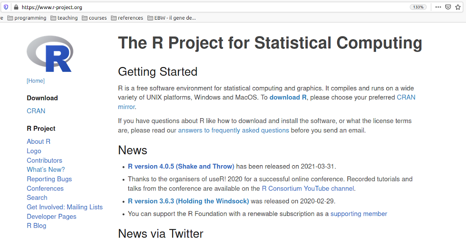Open the programming bookmarks folder
Image resolution: width=466 pixels, height=243 pixels.
30,17
